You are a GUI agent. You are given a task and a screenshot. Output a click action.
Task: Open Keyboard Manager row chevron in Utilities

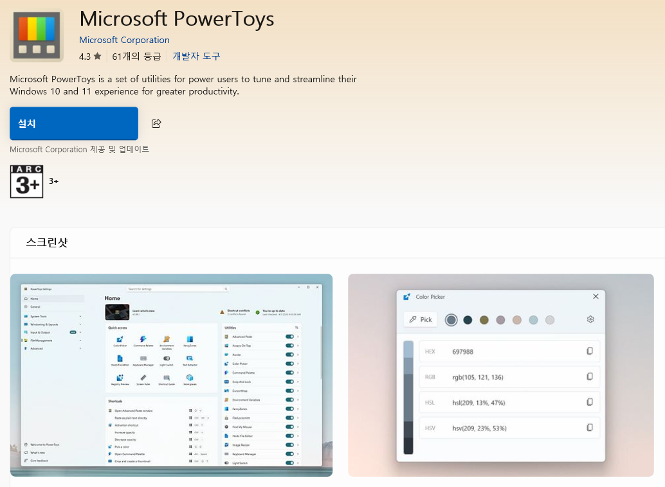click(298, 454)
